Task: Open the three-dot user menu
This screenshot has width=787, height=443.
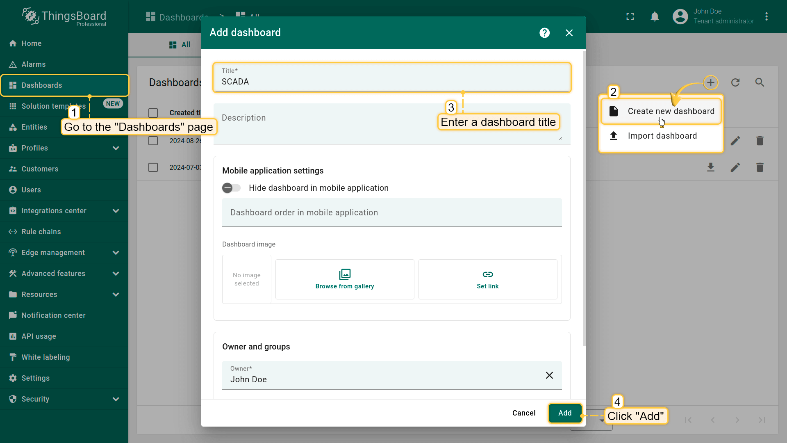Action: pyautogui.click(x=766, y=16)
